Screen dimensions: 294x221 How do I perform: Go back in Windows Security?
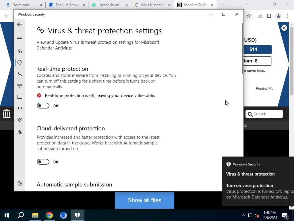pyautogui.click(x=20, y=24)
